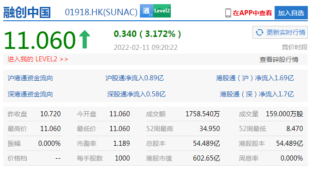Open 深港通资金流向 link

30,94
